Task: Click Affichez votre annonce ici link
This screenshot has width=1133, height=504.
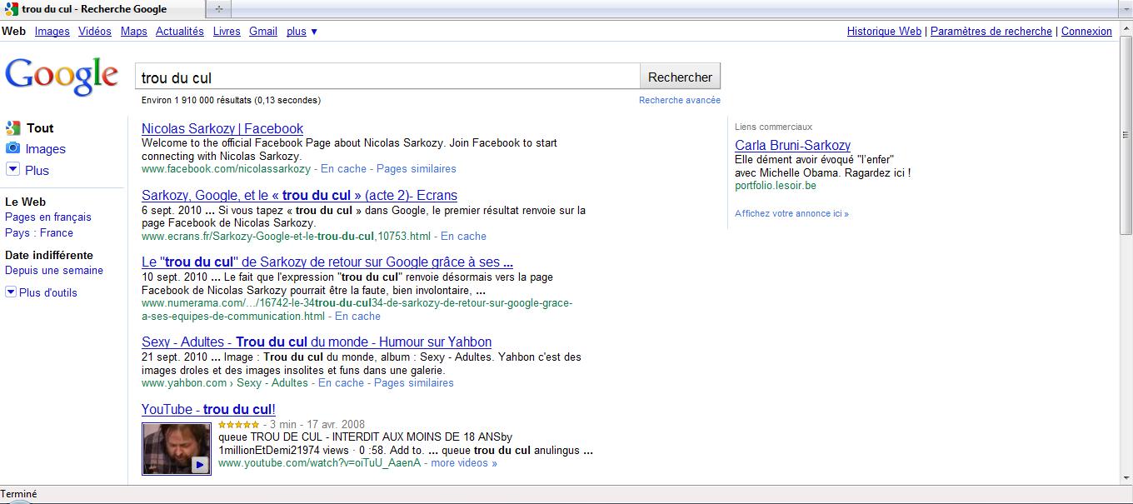Action: 791,213
